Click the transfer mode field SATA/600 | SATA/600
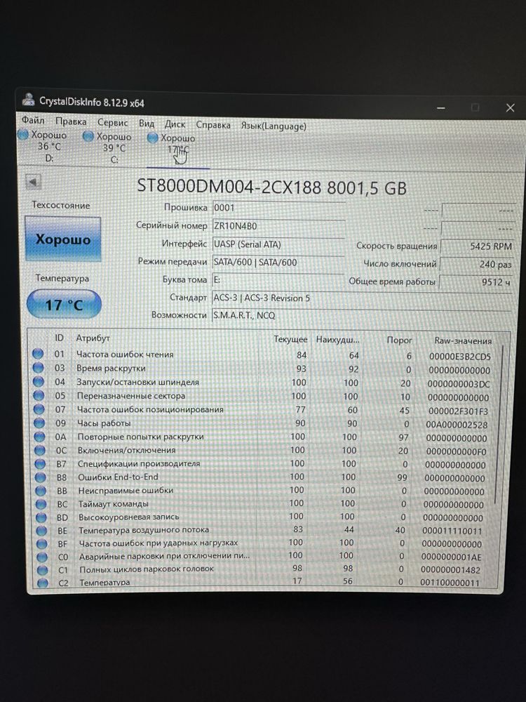This screenshot has height=702, width=526. [x=278, y=263]
